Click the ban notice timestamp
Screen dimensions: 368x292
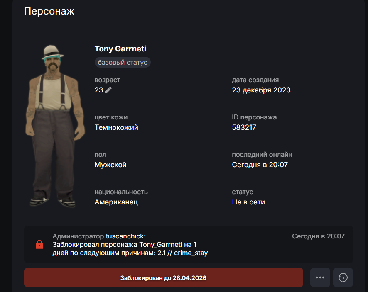(x=318, y=236)
